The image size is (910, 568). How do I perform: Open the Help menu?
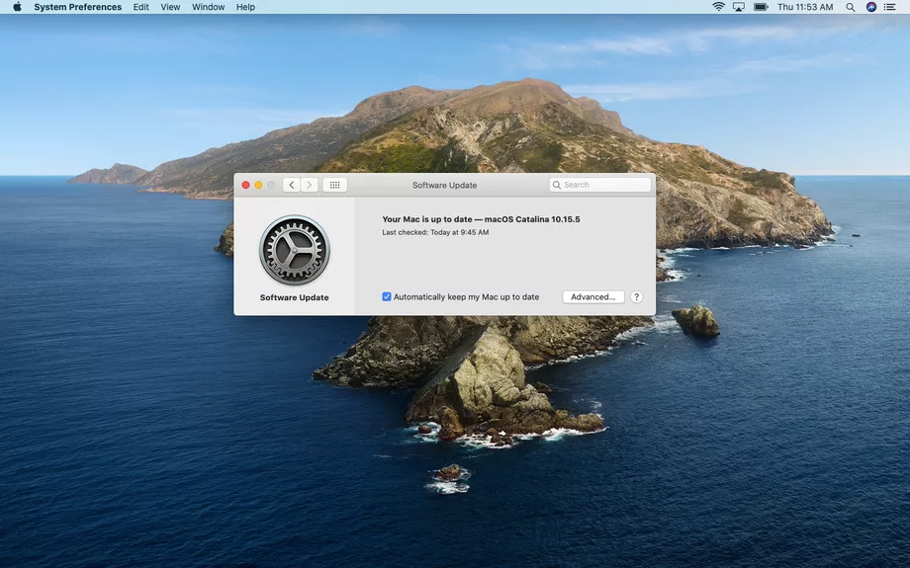click(245, 7)
